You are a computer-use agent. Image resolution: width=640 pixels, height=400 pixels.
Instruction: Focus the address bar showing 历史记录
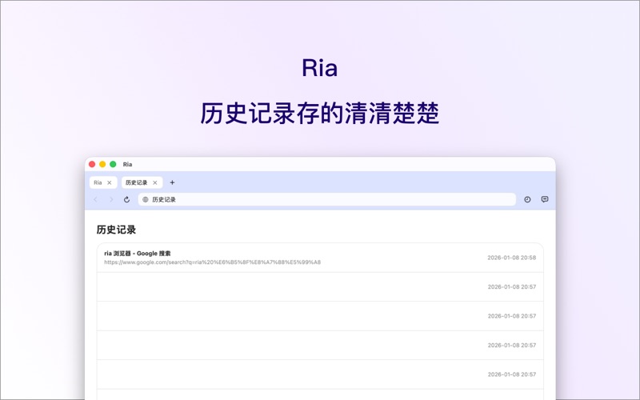pos(327,199)
